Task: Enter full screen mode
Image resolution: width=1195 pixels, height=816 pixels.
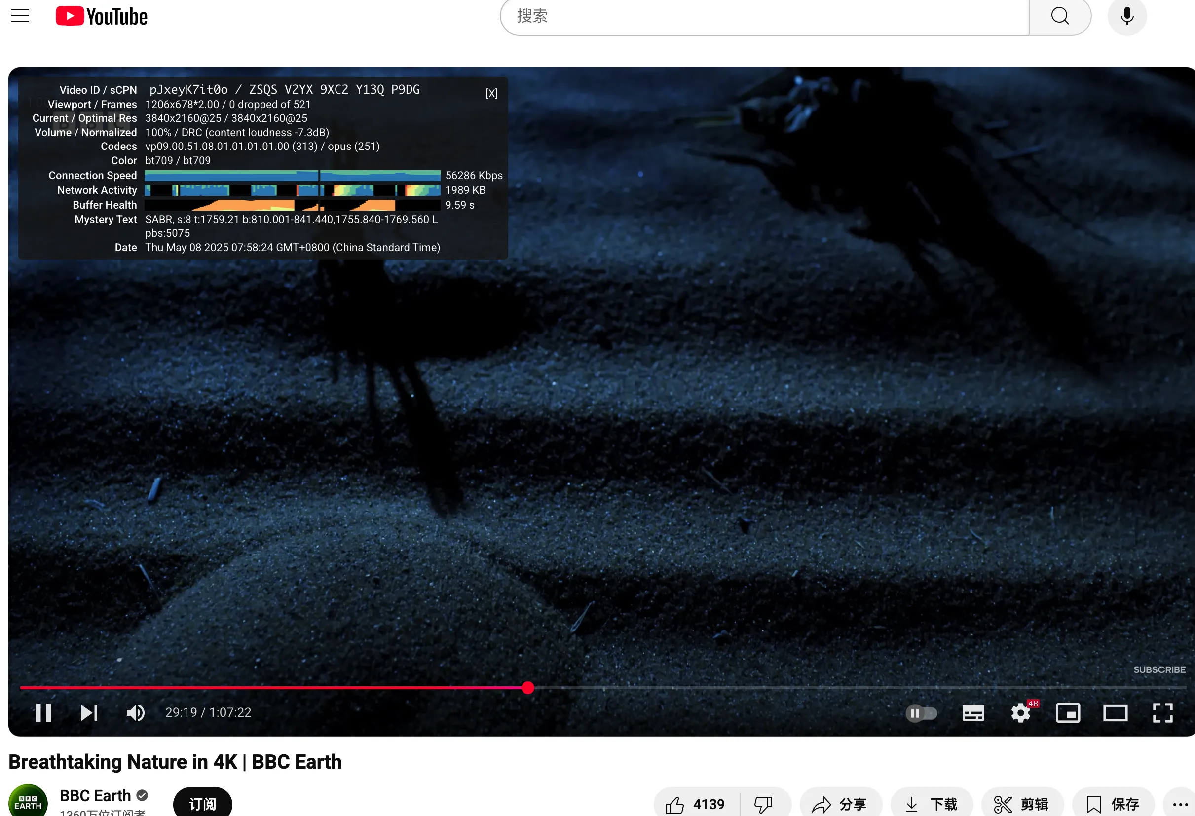Action: coord(1162,713)
